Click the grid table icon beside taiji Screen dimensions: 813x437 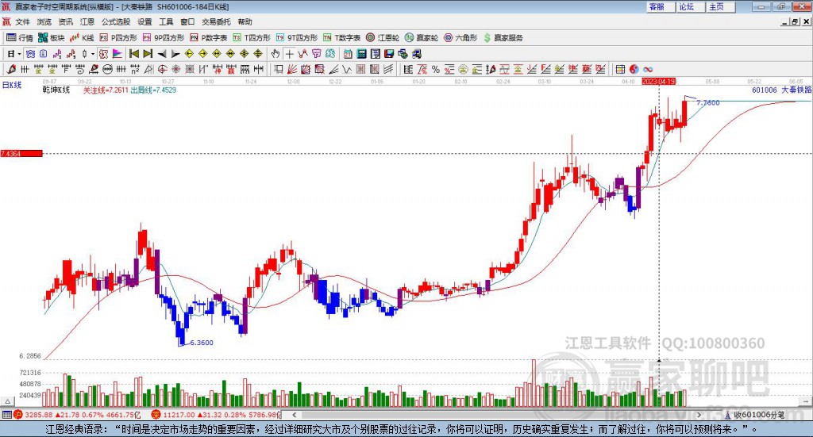tap(620, 69)
